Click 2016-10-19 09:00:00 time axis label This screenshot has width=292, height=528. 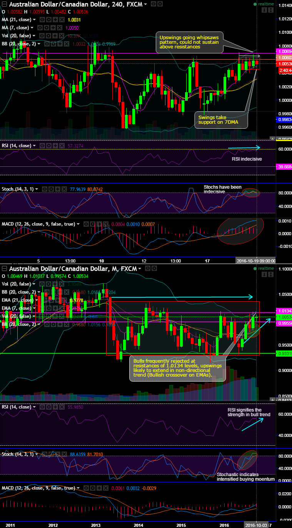click(256, 261)
